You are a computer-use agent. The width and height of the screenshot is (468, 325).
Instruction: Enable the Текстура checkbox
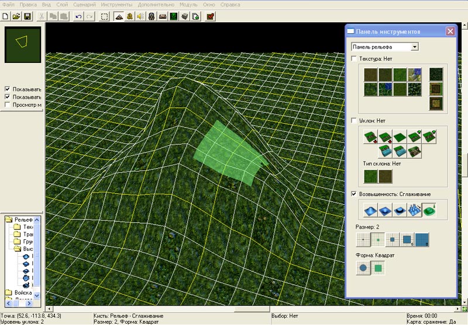click(354, 59)
